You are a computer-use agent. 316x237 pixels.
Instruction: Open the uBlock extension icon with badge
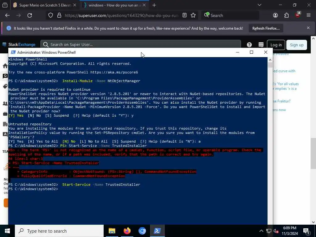click(298, 15)
